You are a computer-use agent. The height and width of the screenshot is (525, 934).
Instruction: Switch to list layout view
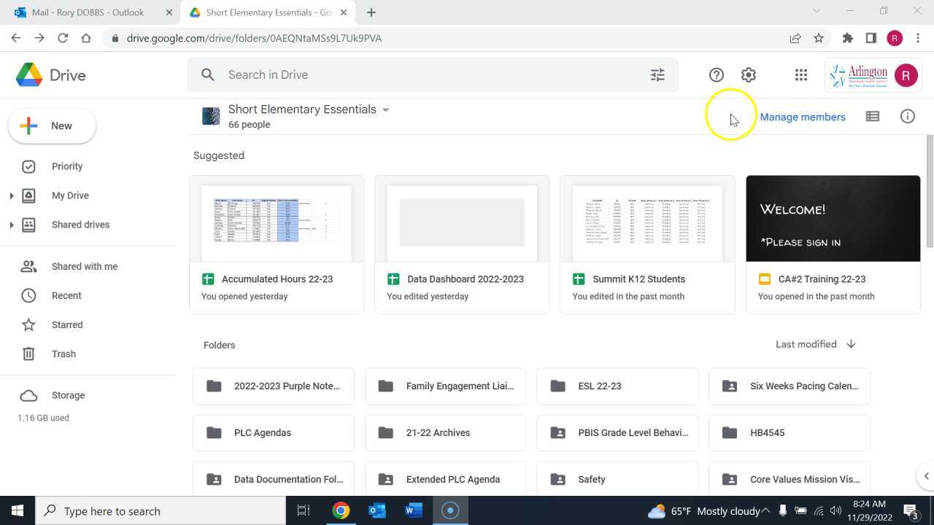pyautogui.click(x=872, y=117)
